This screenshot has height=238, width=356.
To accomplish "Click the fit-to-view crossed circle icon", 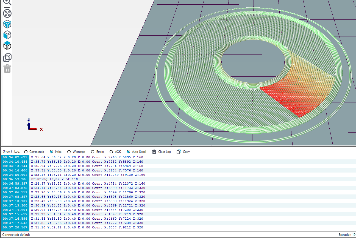I will pyautogui.click(x=7, y=13).
